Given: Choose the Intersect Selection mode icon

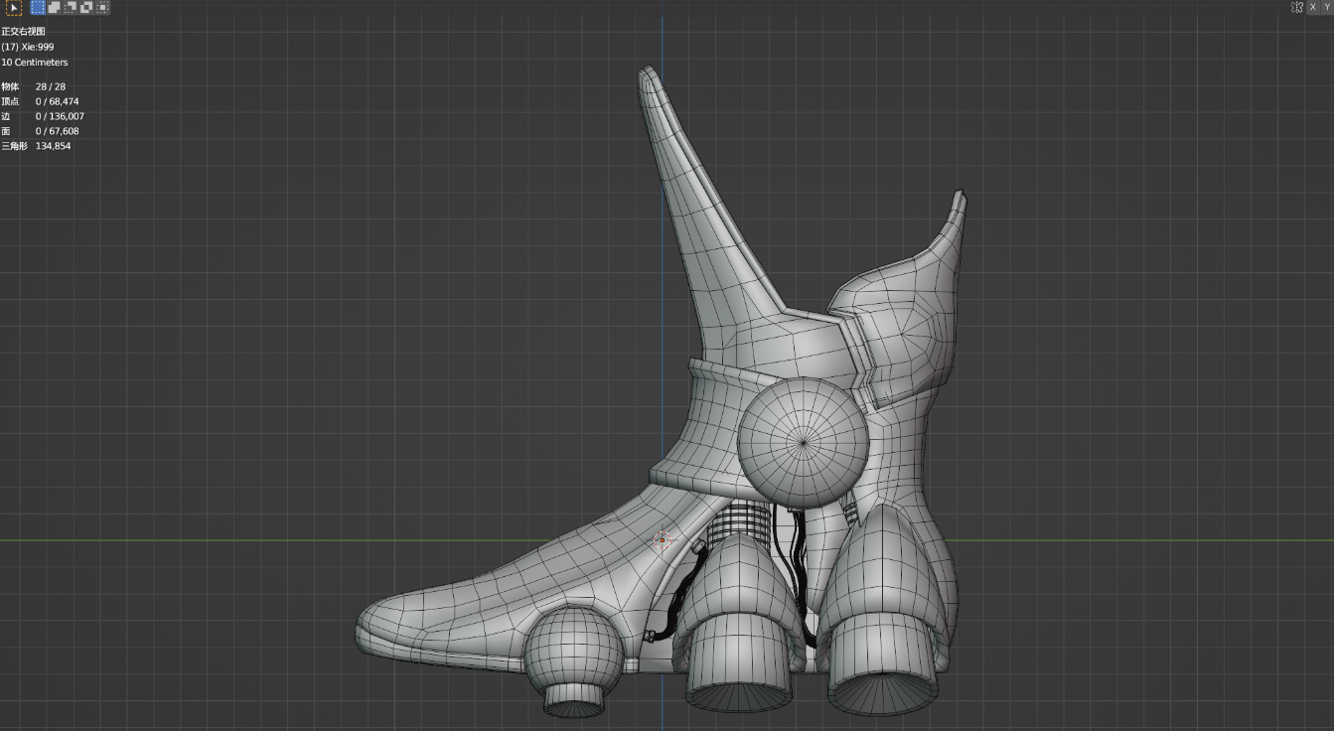Looking at the screenshot, I should pyautogui.click(x=102, y=7).
